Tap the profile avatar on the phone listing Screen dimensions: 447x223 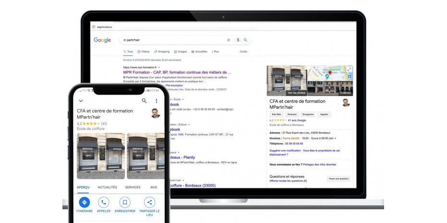[156, 113]
